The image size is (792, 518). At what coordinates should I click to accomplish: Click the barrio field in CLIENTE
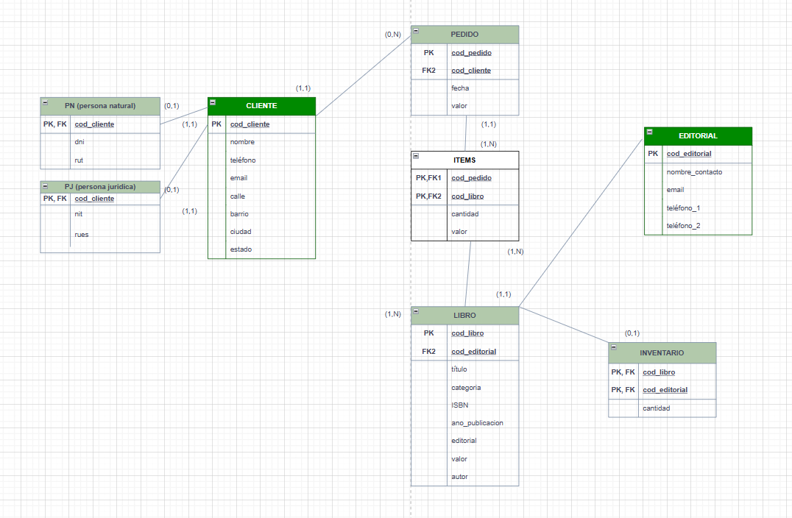coord(239,214)
